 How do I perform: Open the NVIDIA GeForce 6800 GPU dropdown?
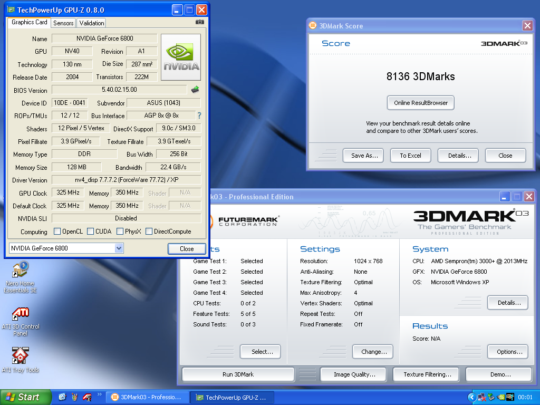(x=119, y=248)
